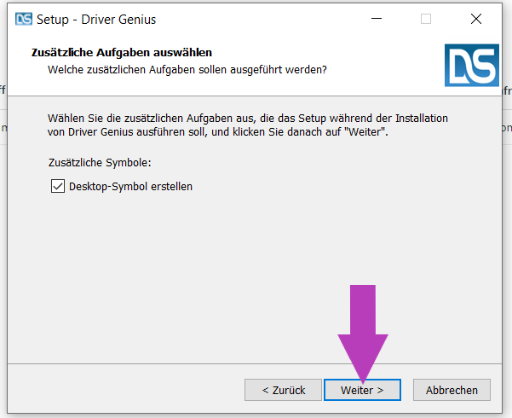Uncheck the Desktop-Symbol erstellen checkbox
The height and width of the screenshot is (418, 512).
click(x=58, y=186)
